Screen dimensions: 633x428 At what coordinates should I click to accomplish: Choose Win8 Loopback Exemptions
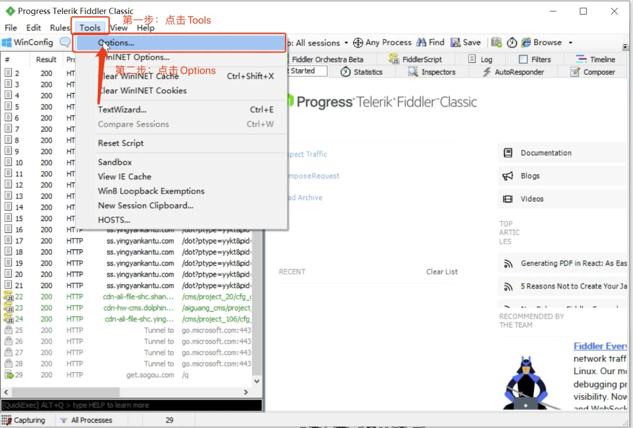pos(181,191)
